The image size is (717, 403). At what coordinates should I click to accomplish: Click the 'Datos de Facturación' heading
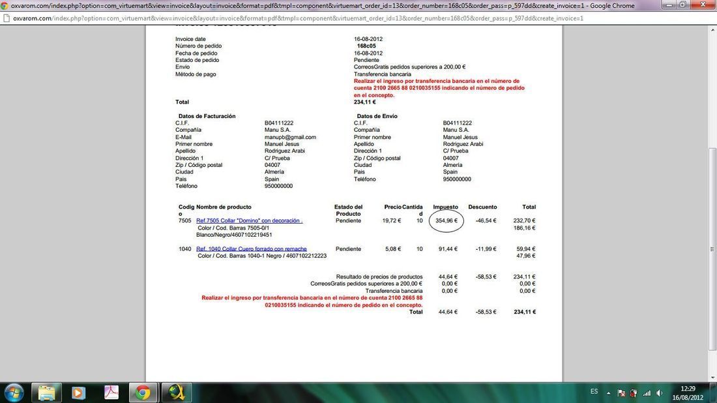click(x=207, y=116)
